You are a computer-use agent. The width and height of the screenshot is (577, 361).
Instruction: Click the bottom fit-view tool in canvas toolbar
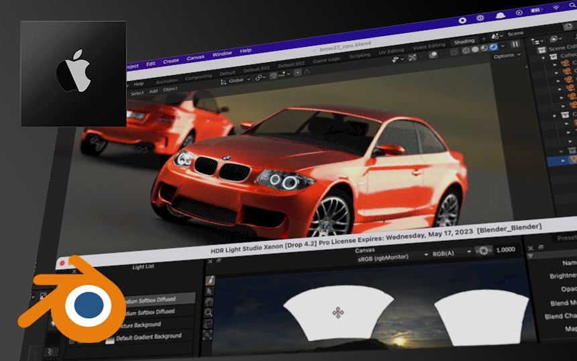pos(207,335)
